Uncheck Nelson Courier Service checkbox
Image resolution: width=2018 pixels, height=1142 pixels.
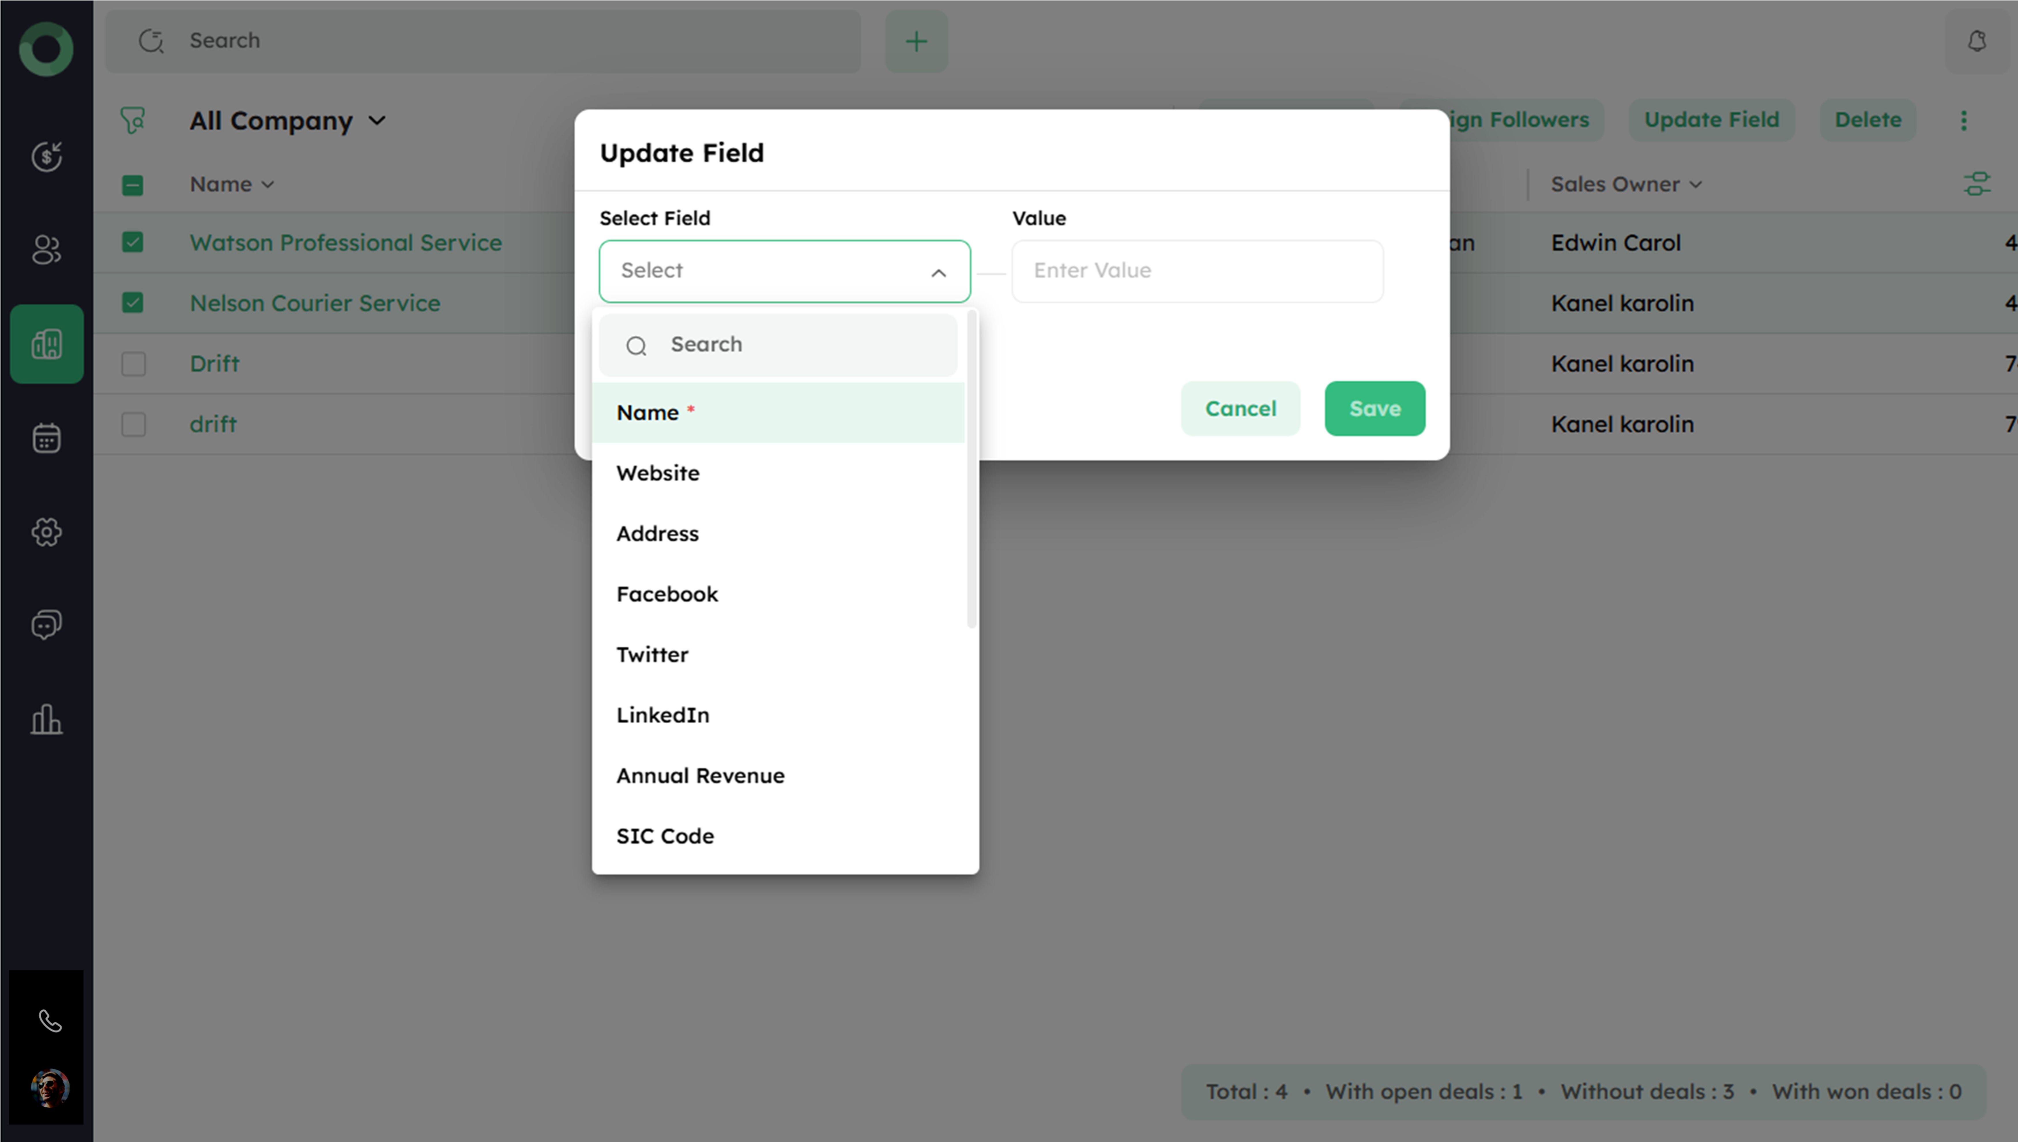(x=133, y=303)
